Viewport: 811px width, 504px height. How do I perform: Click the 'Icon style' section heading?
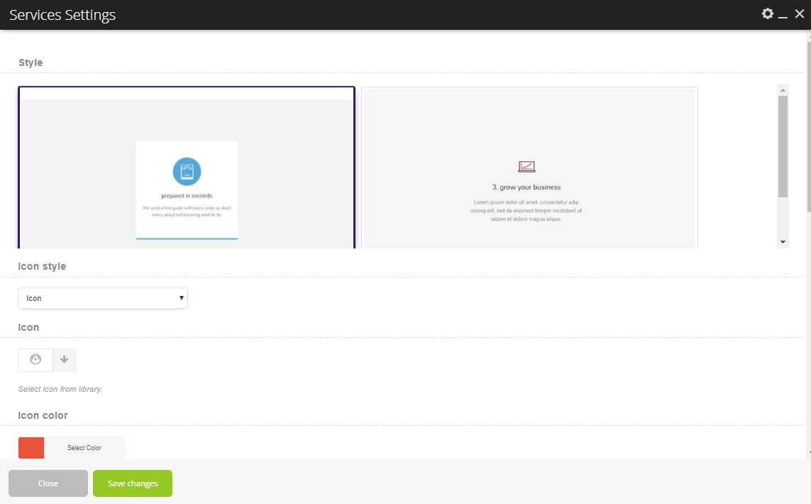[x=42, y=266]
